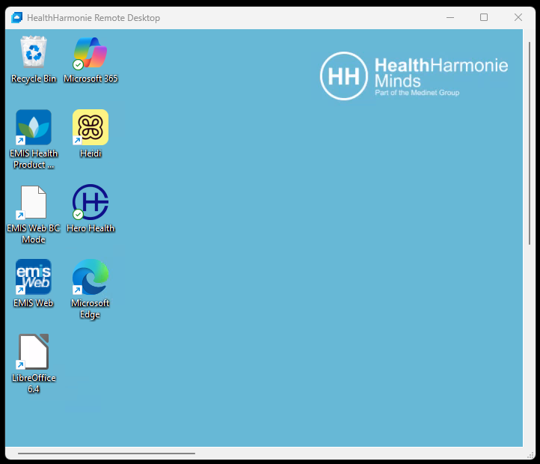Click the Remote Desktop app icon in title bar
The height and width of the screenshot is (464, 540).
[x=16, y=17]
